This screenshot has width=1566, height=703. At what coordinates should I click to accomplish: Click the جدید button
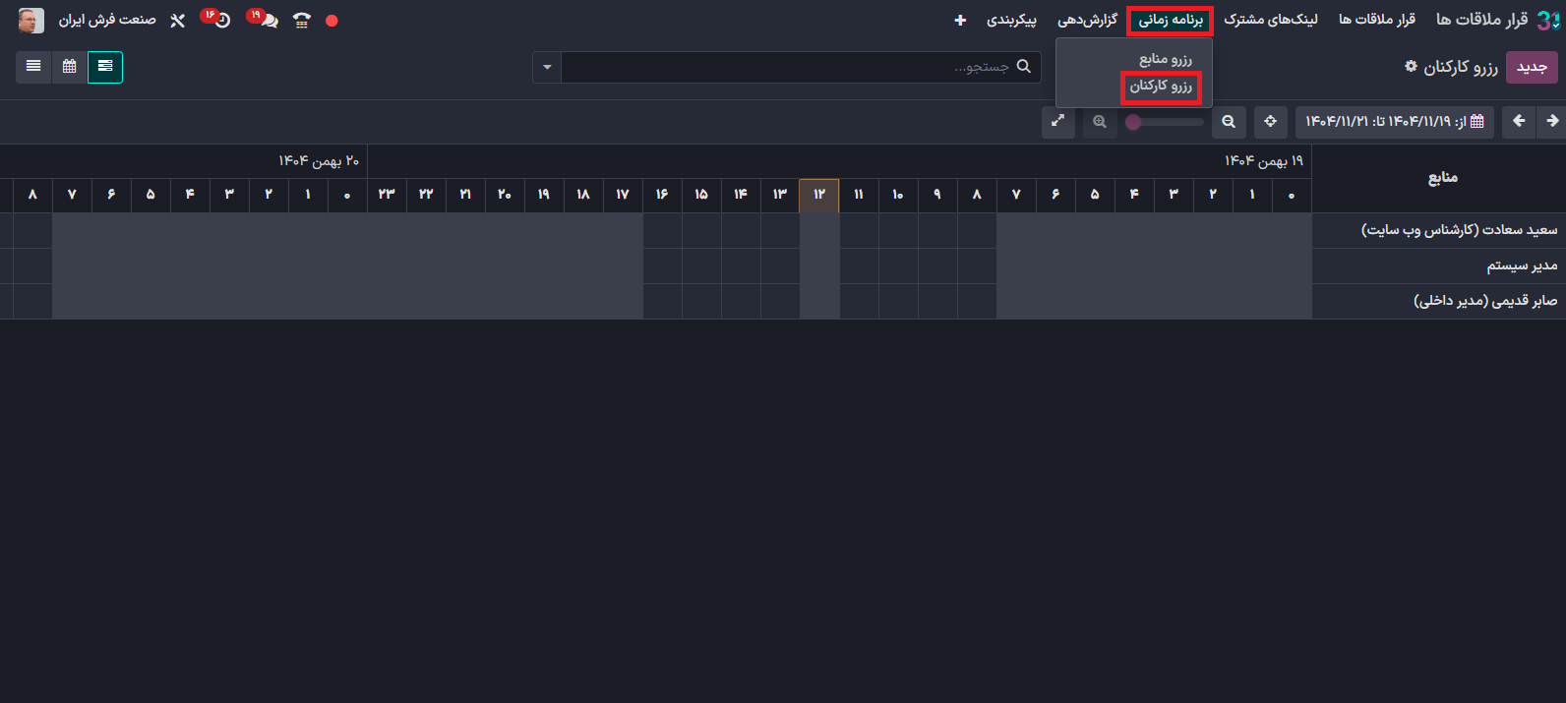[x=1532, y=67]
